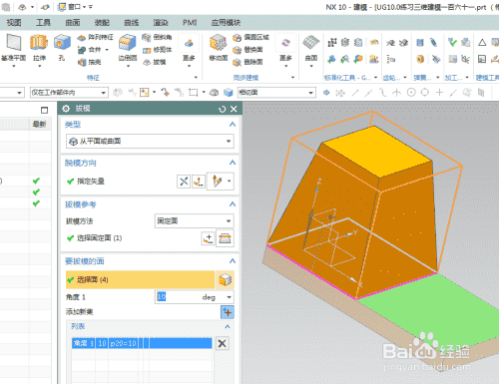
Task: Click the 添加新集 add new set icon
Action: pos(228,312)
